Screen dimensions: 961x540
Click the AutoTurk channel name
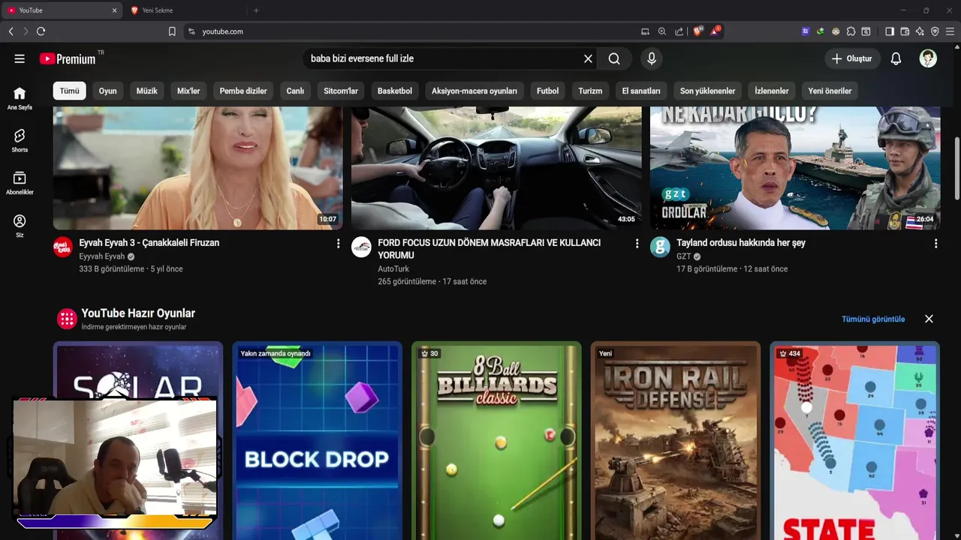pos(393,268)
